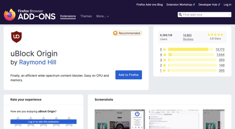Click the star icon beside the 1 rating
The width and height of the screenshot is (235, 129).
point(164,71)
